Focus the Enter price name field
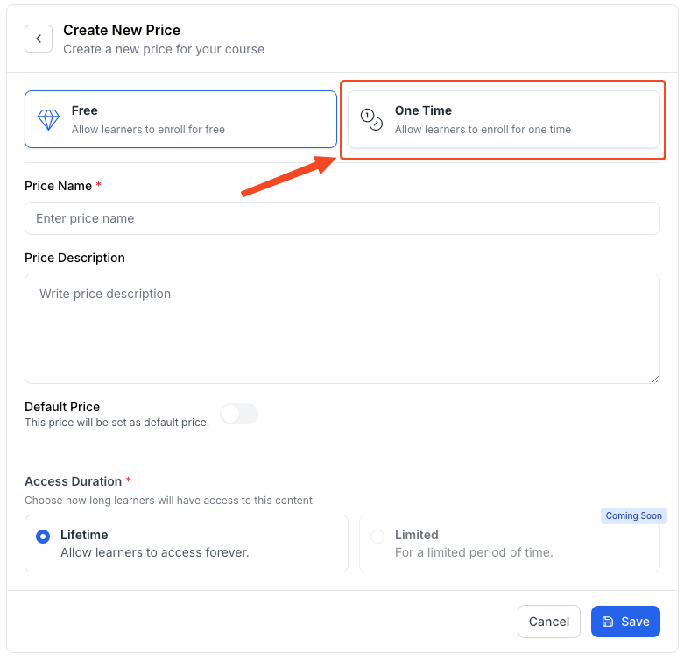 pyautogui.click(x=342, y=218)
